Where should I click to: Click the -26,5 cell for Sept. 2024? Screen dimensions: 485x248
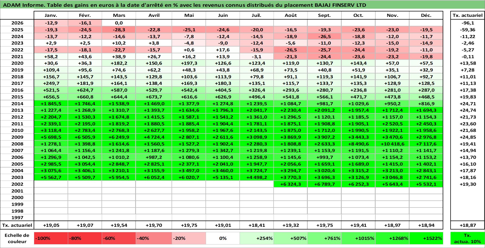pos(324,36)
